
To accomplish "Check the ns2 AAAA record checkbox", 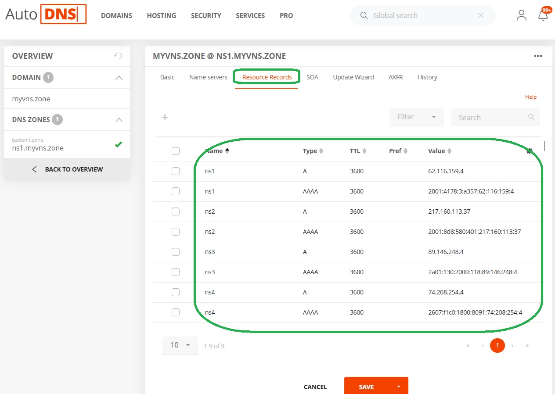I will coord(176,232).
